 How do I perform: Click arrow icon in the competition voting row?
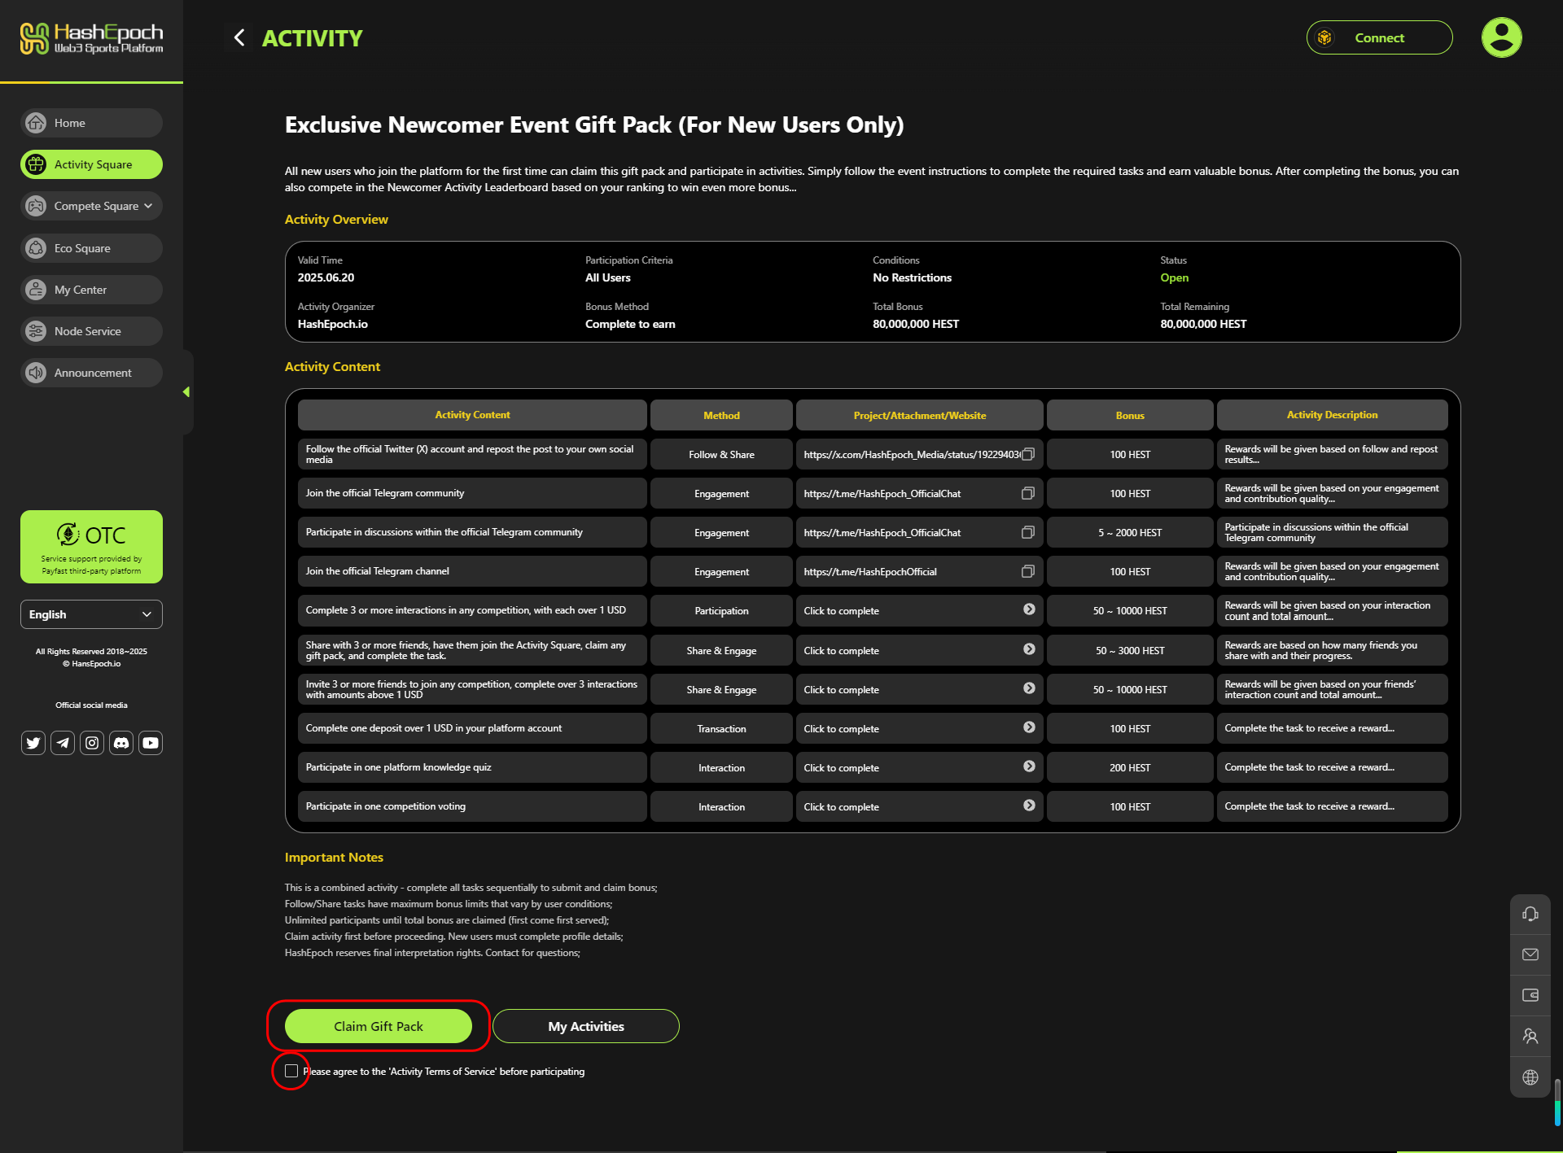1029,806
